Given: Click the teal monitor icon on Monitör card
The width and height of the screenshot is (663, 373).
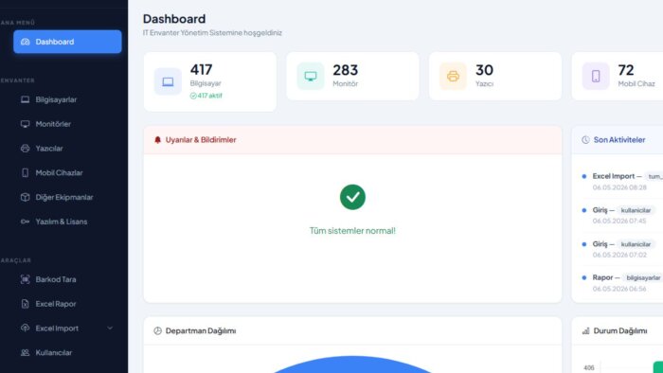Looking at the screenshot, I should pos(311,76).
